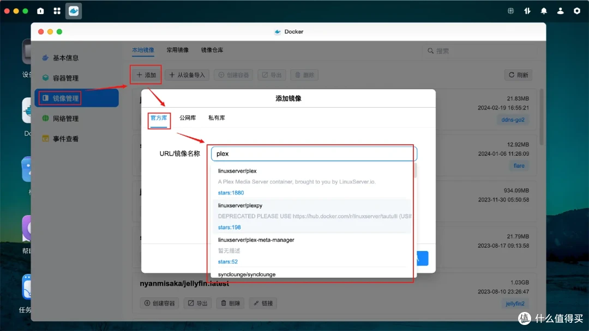589x331 pixels.
Task: Click the suggestion list scrollbar
Action: (x=416, y=170)
